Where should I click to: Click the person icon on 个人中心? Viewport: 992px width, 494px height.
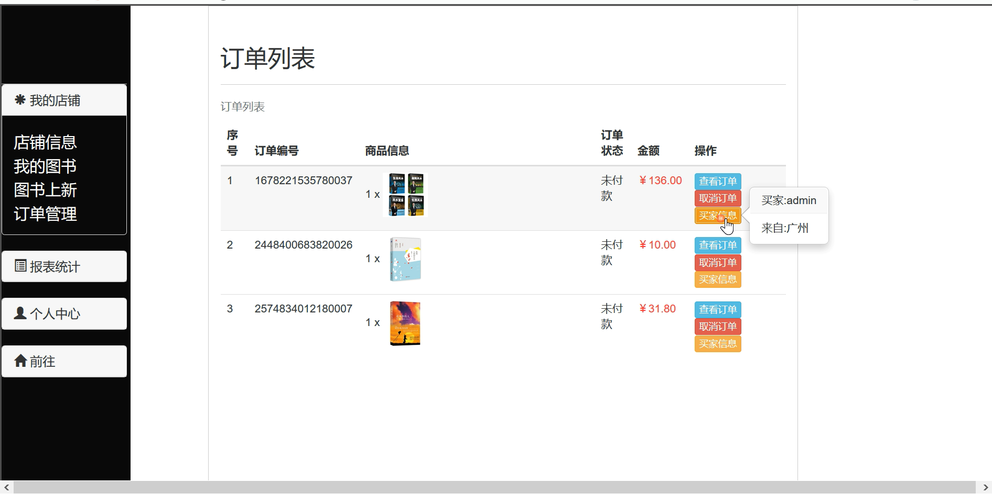tap(20, 313)
